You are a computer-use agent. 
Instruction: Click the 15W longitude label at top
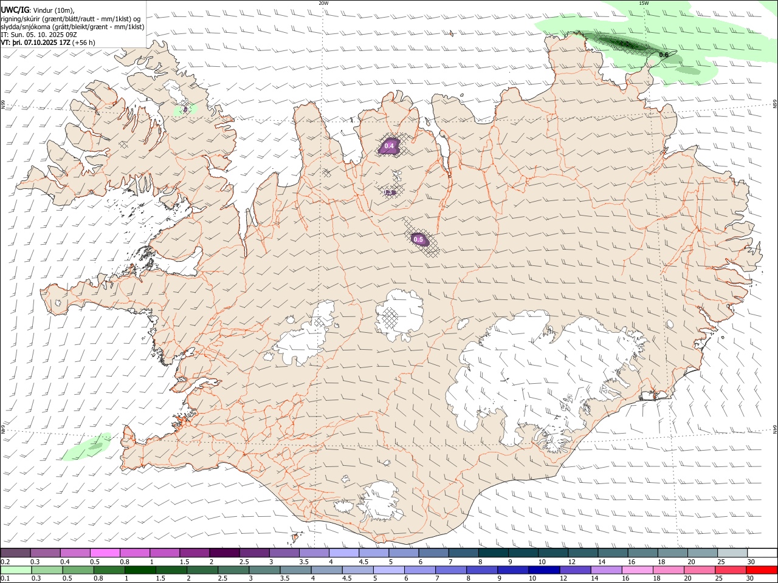click(x=644, y=3)
